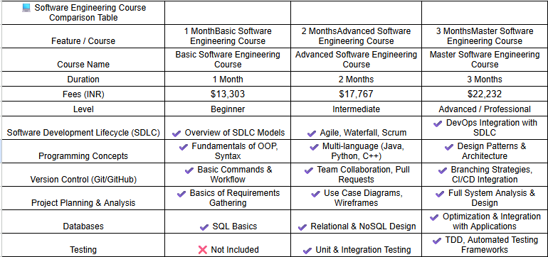548x257 pixels.
Task: Select the 2 Months duration cell
Action: coord(356,79)
